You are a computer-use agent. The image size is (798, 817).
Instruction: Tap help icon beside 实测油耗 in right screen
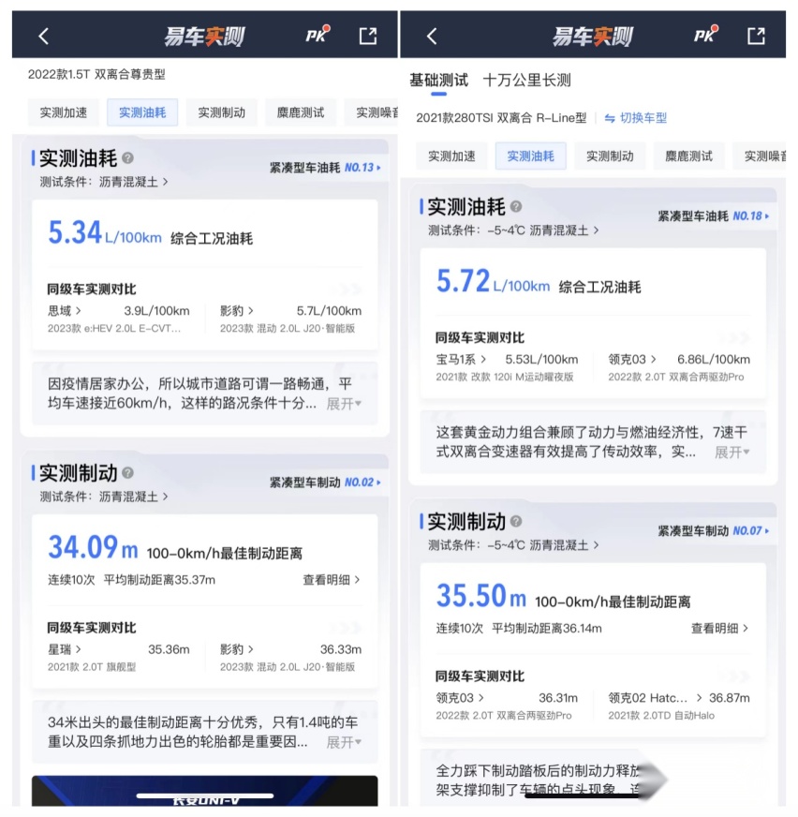pyautogui.click(x=516, y=206)
